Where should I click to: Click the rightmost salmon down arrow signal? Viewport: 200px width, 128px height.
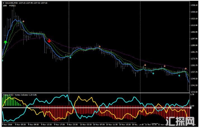185,69
